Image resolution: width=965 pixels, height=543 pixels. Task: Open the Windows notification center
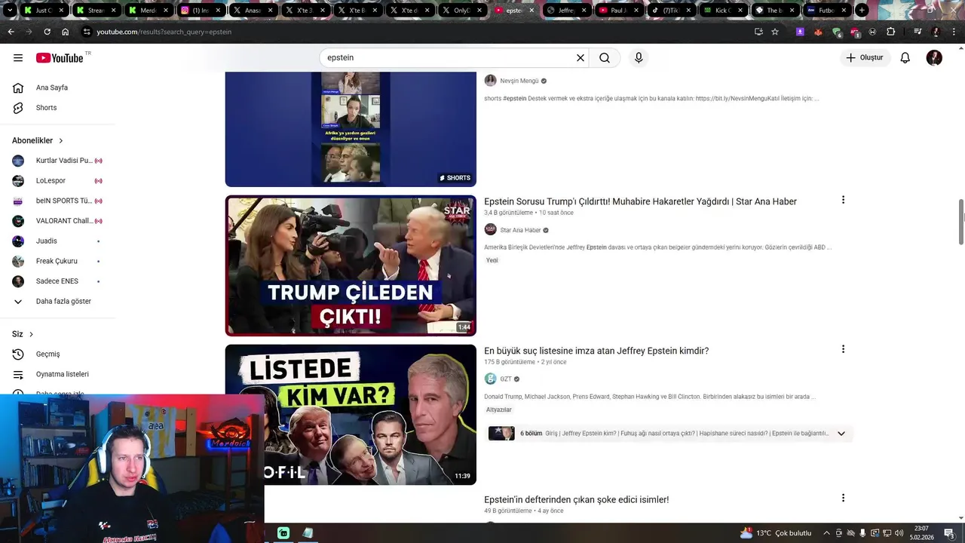coord(948,533)
